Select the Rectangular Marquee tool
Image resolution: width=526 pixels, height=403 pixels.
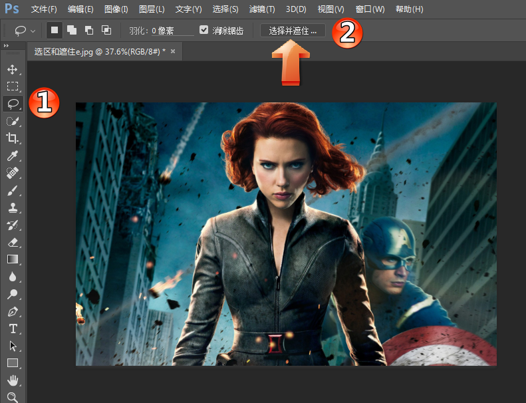coord(12,86)
